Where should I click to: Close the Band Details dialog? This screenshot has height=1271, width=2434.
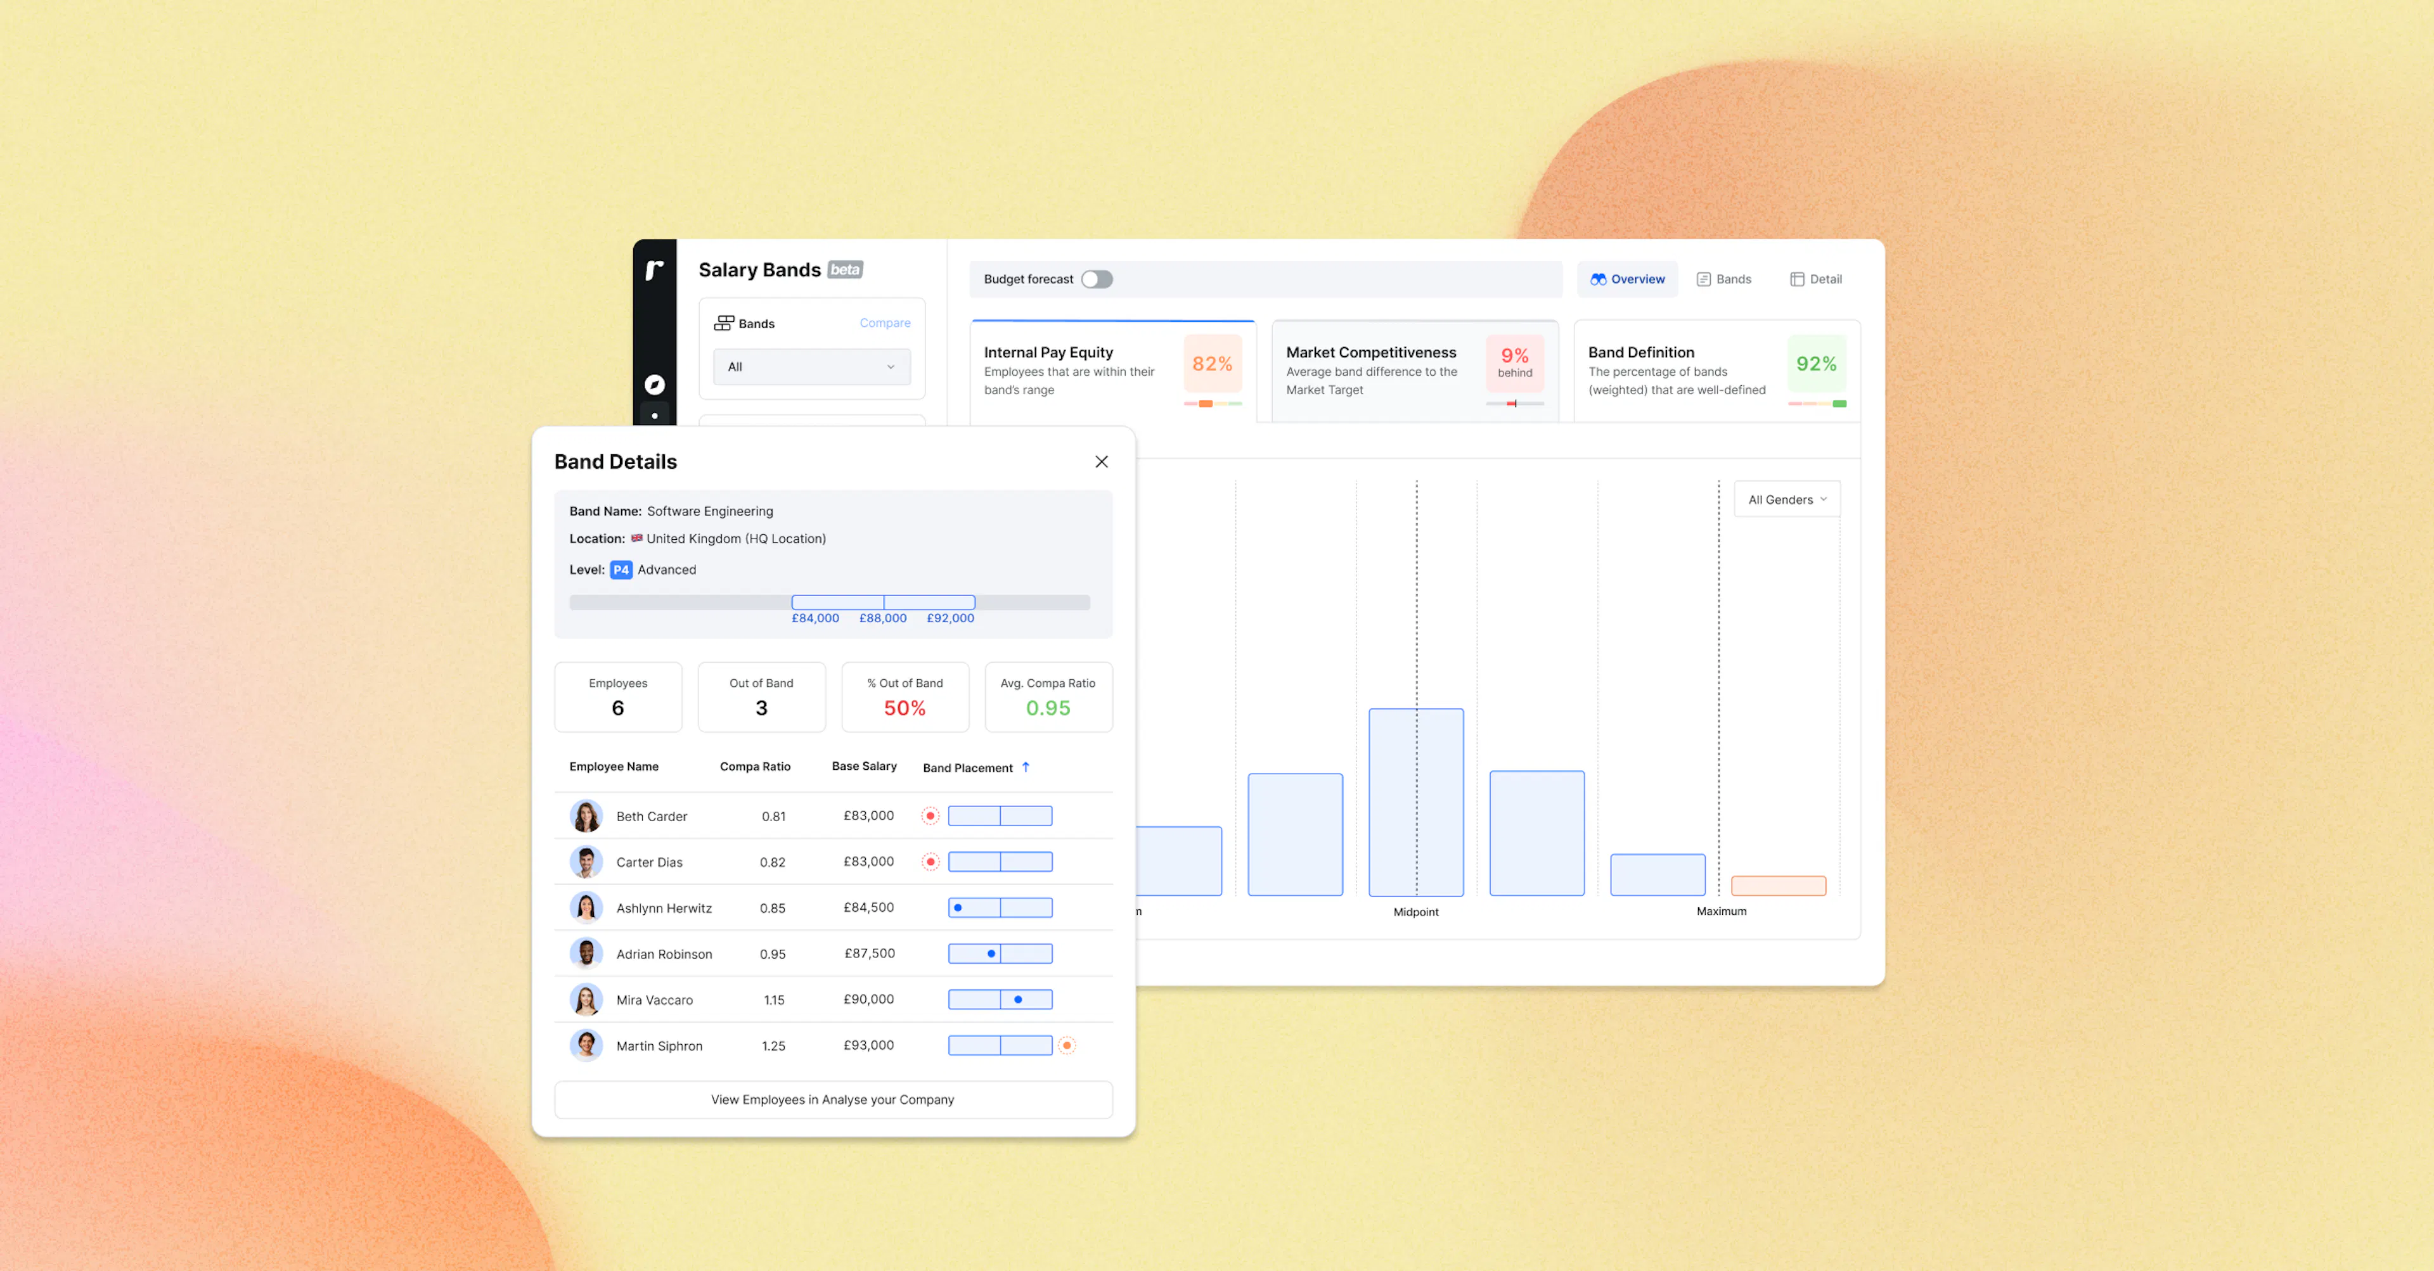(1101, 462)
